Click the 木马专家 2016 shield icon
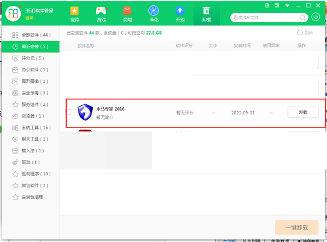Image resolution: width=327 pixels, height=242 pixels. (85, 112)
